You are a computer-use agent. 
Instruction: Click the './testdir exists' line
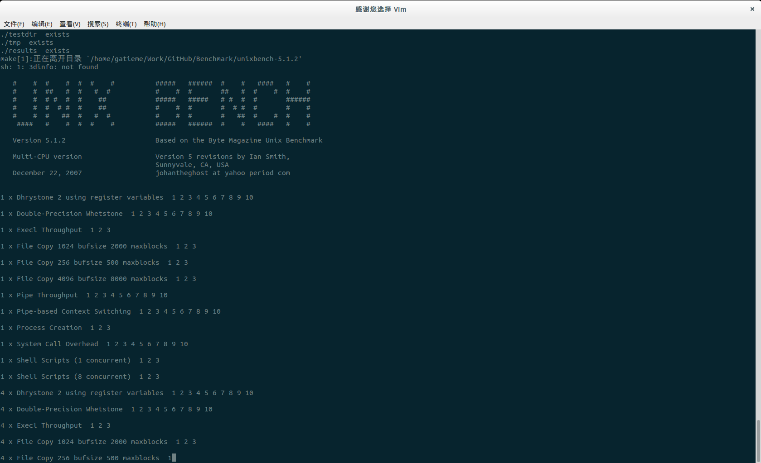coord(35,34)
